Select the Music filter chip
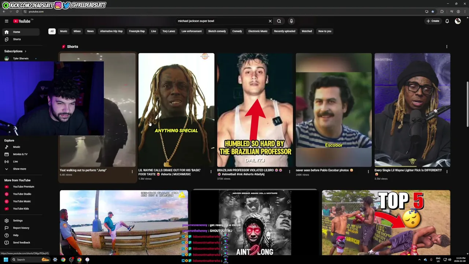 coord(64,31)
